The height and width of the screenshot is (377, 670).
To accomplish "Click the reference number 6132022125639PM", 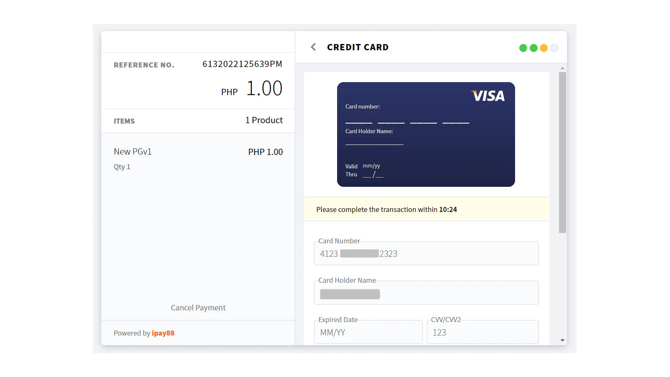I will 242,64.
